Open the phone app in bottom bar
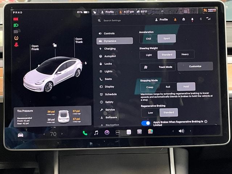The width and height of the screenshot is (232, 174). pyautogui.click(x=85, y=133)
